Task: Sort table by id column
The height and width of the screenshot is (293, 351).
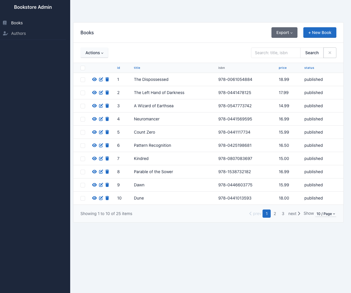Action: [118, 68]
